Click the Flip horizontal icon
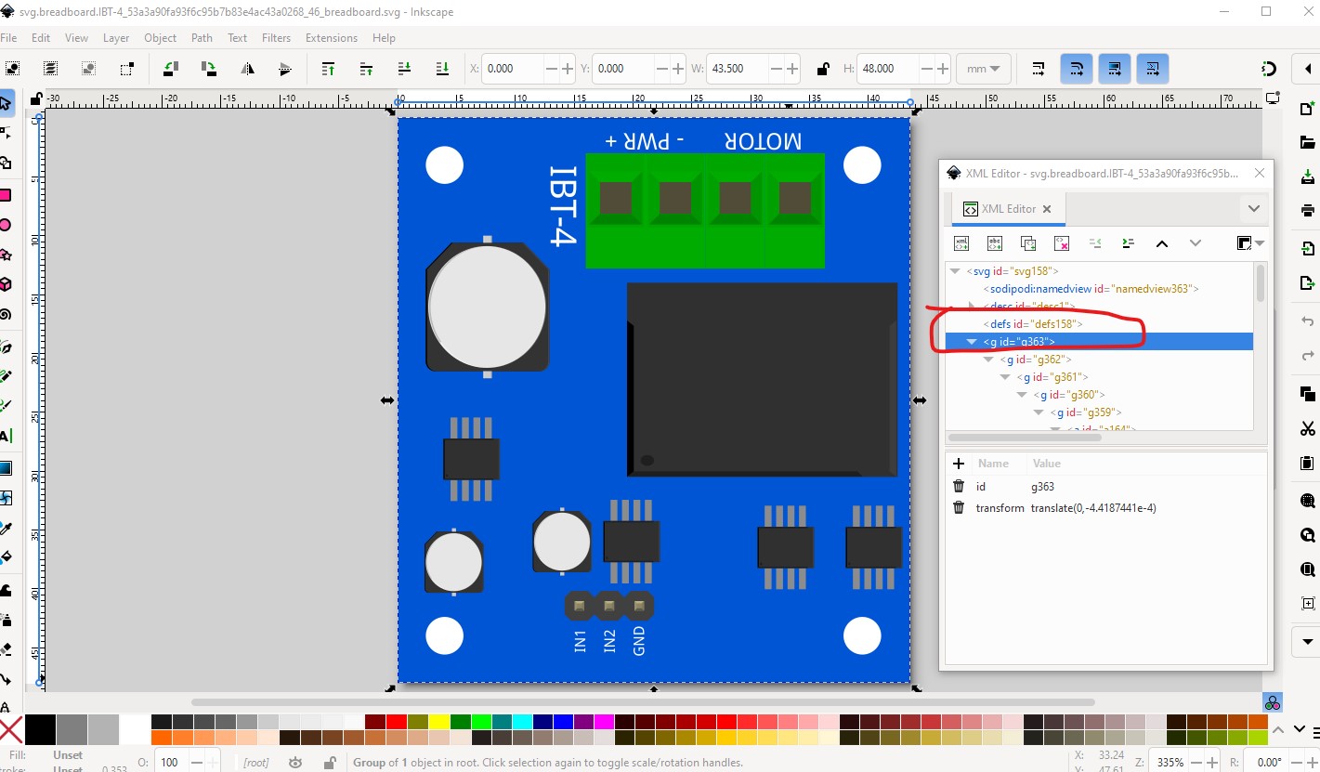The image size is (1320, 772). click(248, 69)
